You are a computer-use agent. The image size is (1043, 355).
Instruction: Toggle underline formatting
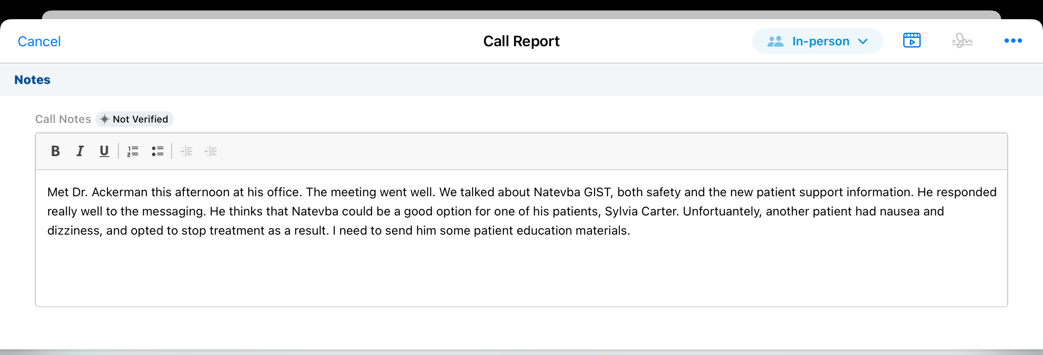104,151
